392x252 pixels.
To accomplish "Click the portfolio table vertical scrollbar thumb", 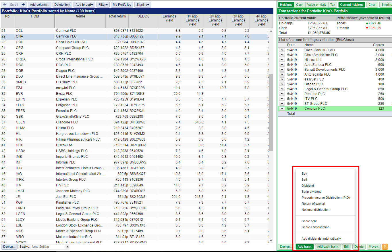I will click(x=271, y=113).
